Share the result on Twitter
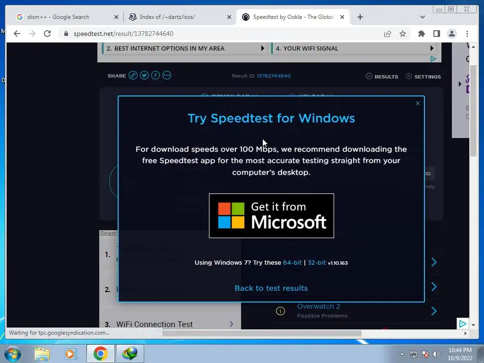 point(144,75)
